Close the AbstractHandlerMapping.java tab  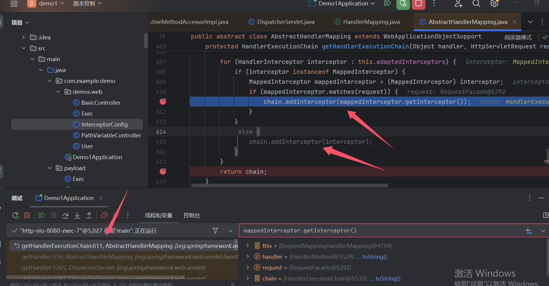pos(514,22)
